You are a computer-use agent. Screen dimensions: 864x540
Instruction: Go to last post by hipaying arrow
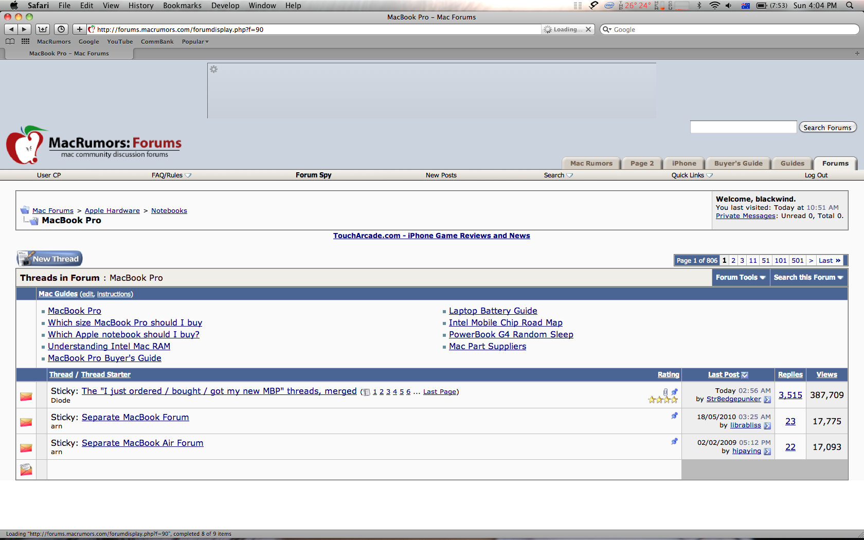click(x=767, y=452)
